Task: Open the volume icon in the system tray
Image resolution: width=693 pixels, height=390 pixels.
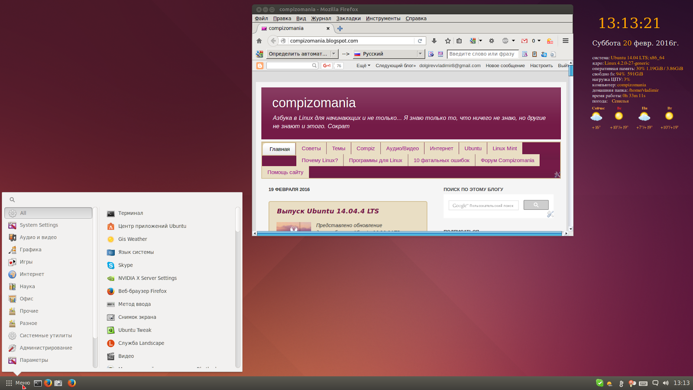Action: [x=666, y=383]
